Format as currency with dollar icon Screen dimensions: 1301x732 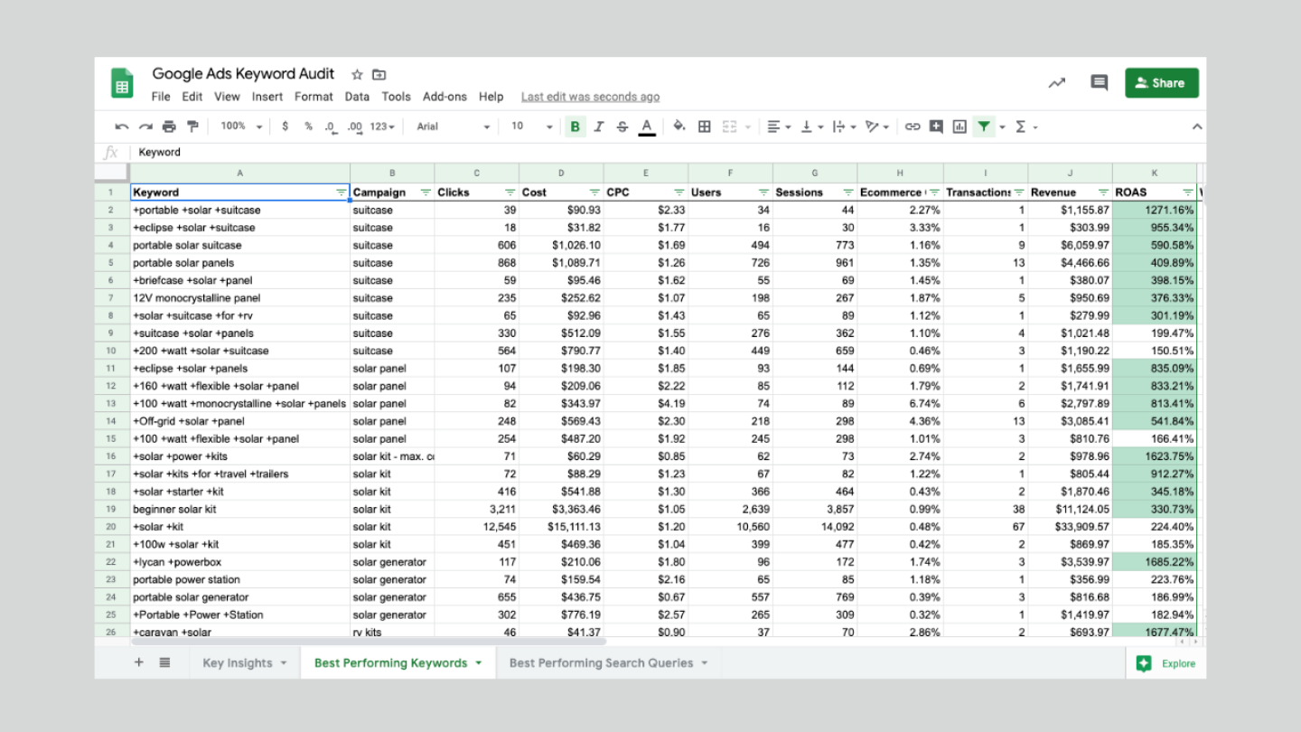click(285, 127)
